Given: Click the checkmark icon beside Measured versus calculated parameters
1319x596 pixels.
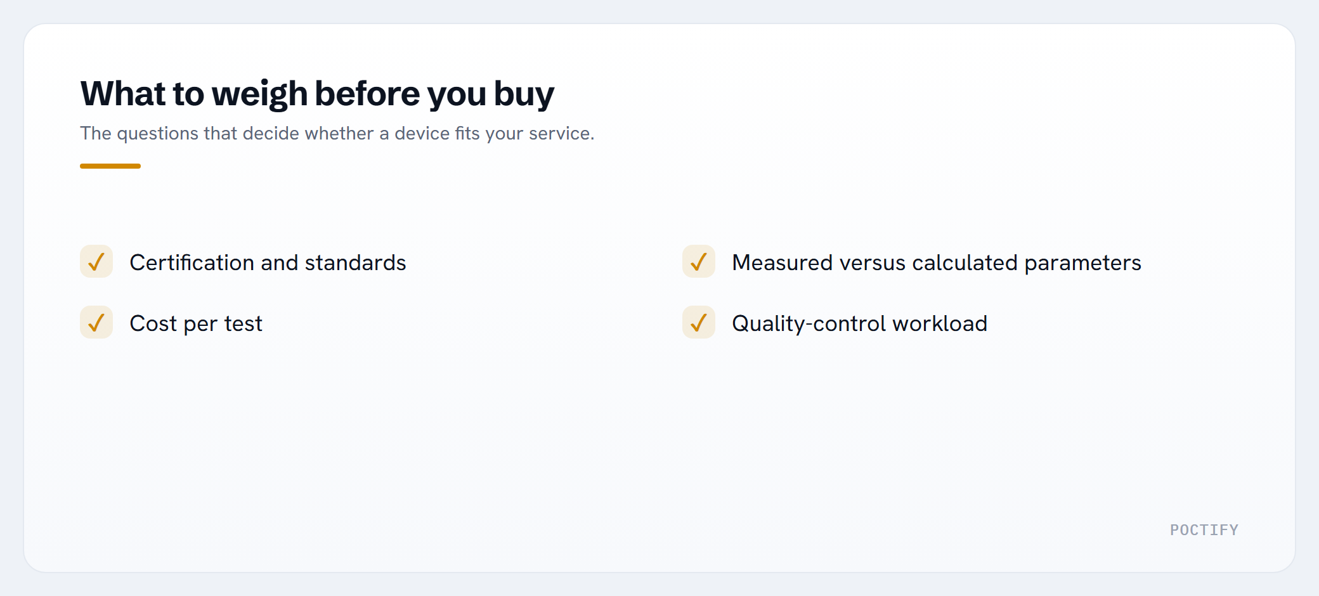Looking at the screenshot, I should pyautogui.click(x=699, y=261).
